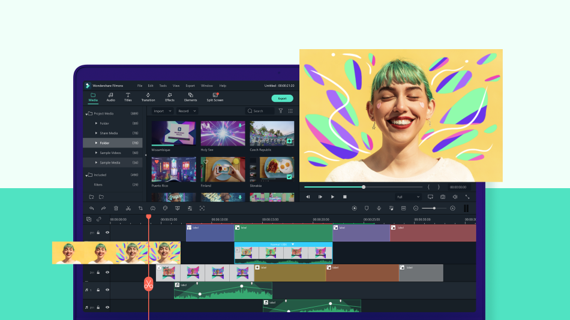Switch to the Audio tab

tap(110, 97)
